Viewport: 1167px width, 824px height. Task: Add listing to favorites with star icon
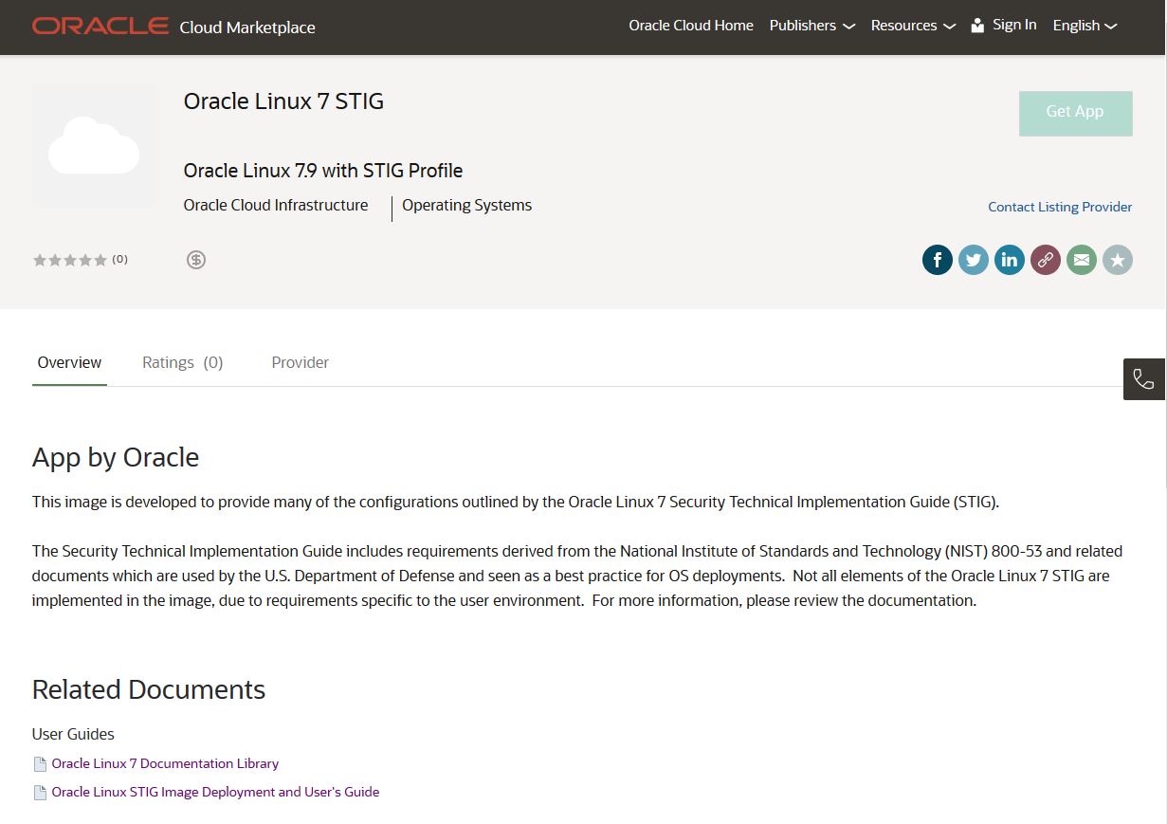pos(1117,259)
